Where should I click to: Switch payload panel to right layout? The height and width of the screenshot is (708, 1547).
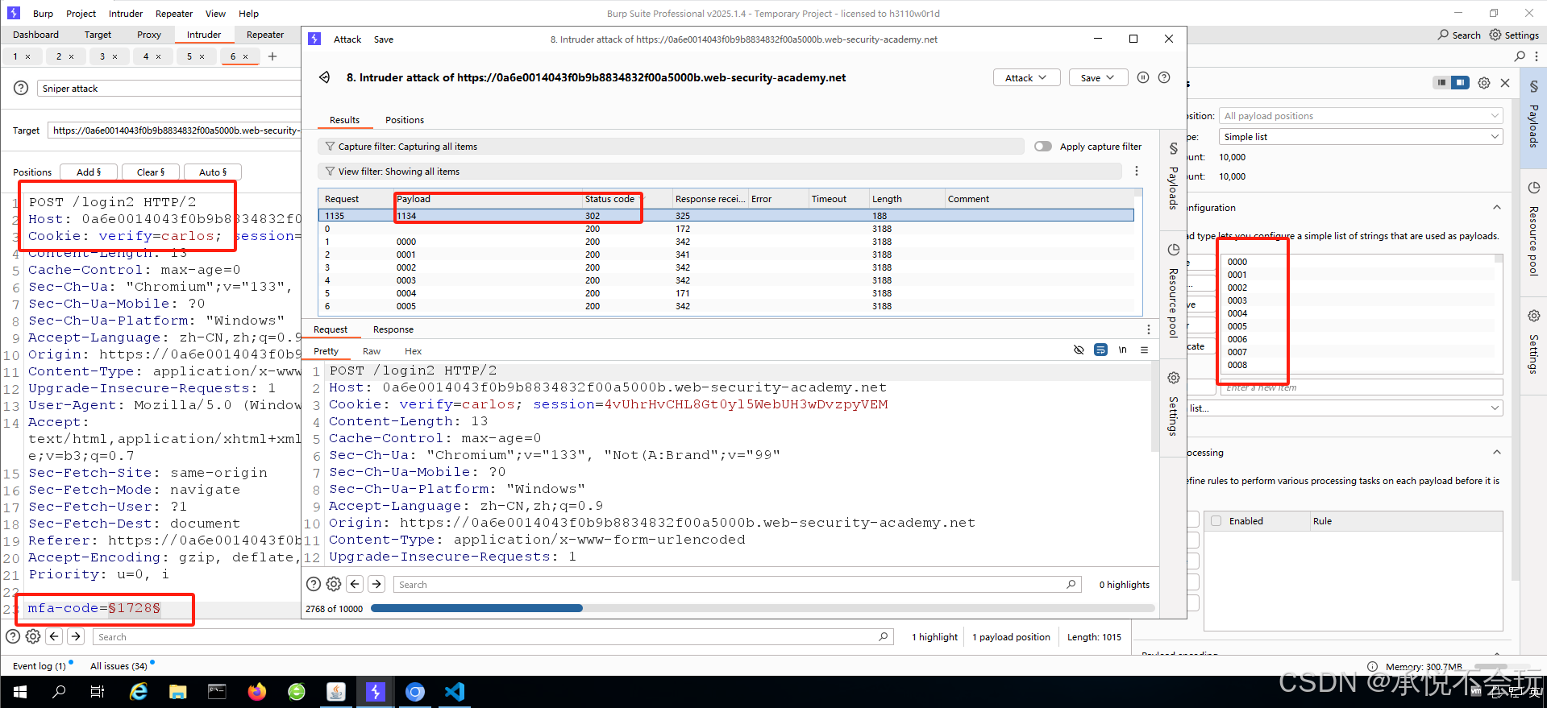click(1460, 83)
